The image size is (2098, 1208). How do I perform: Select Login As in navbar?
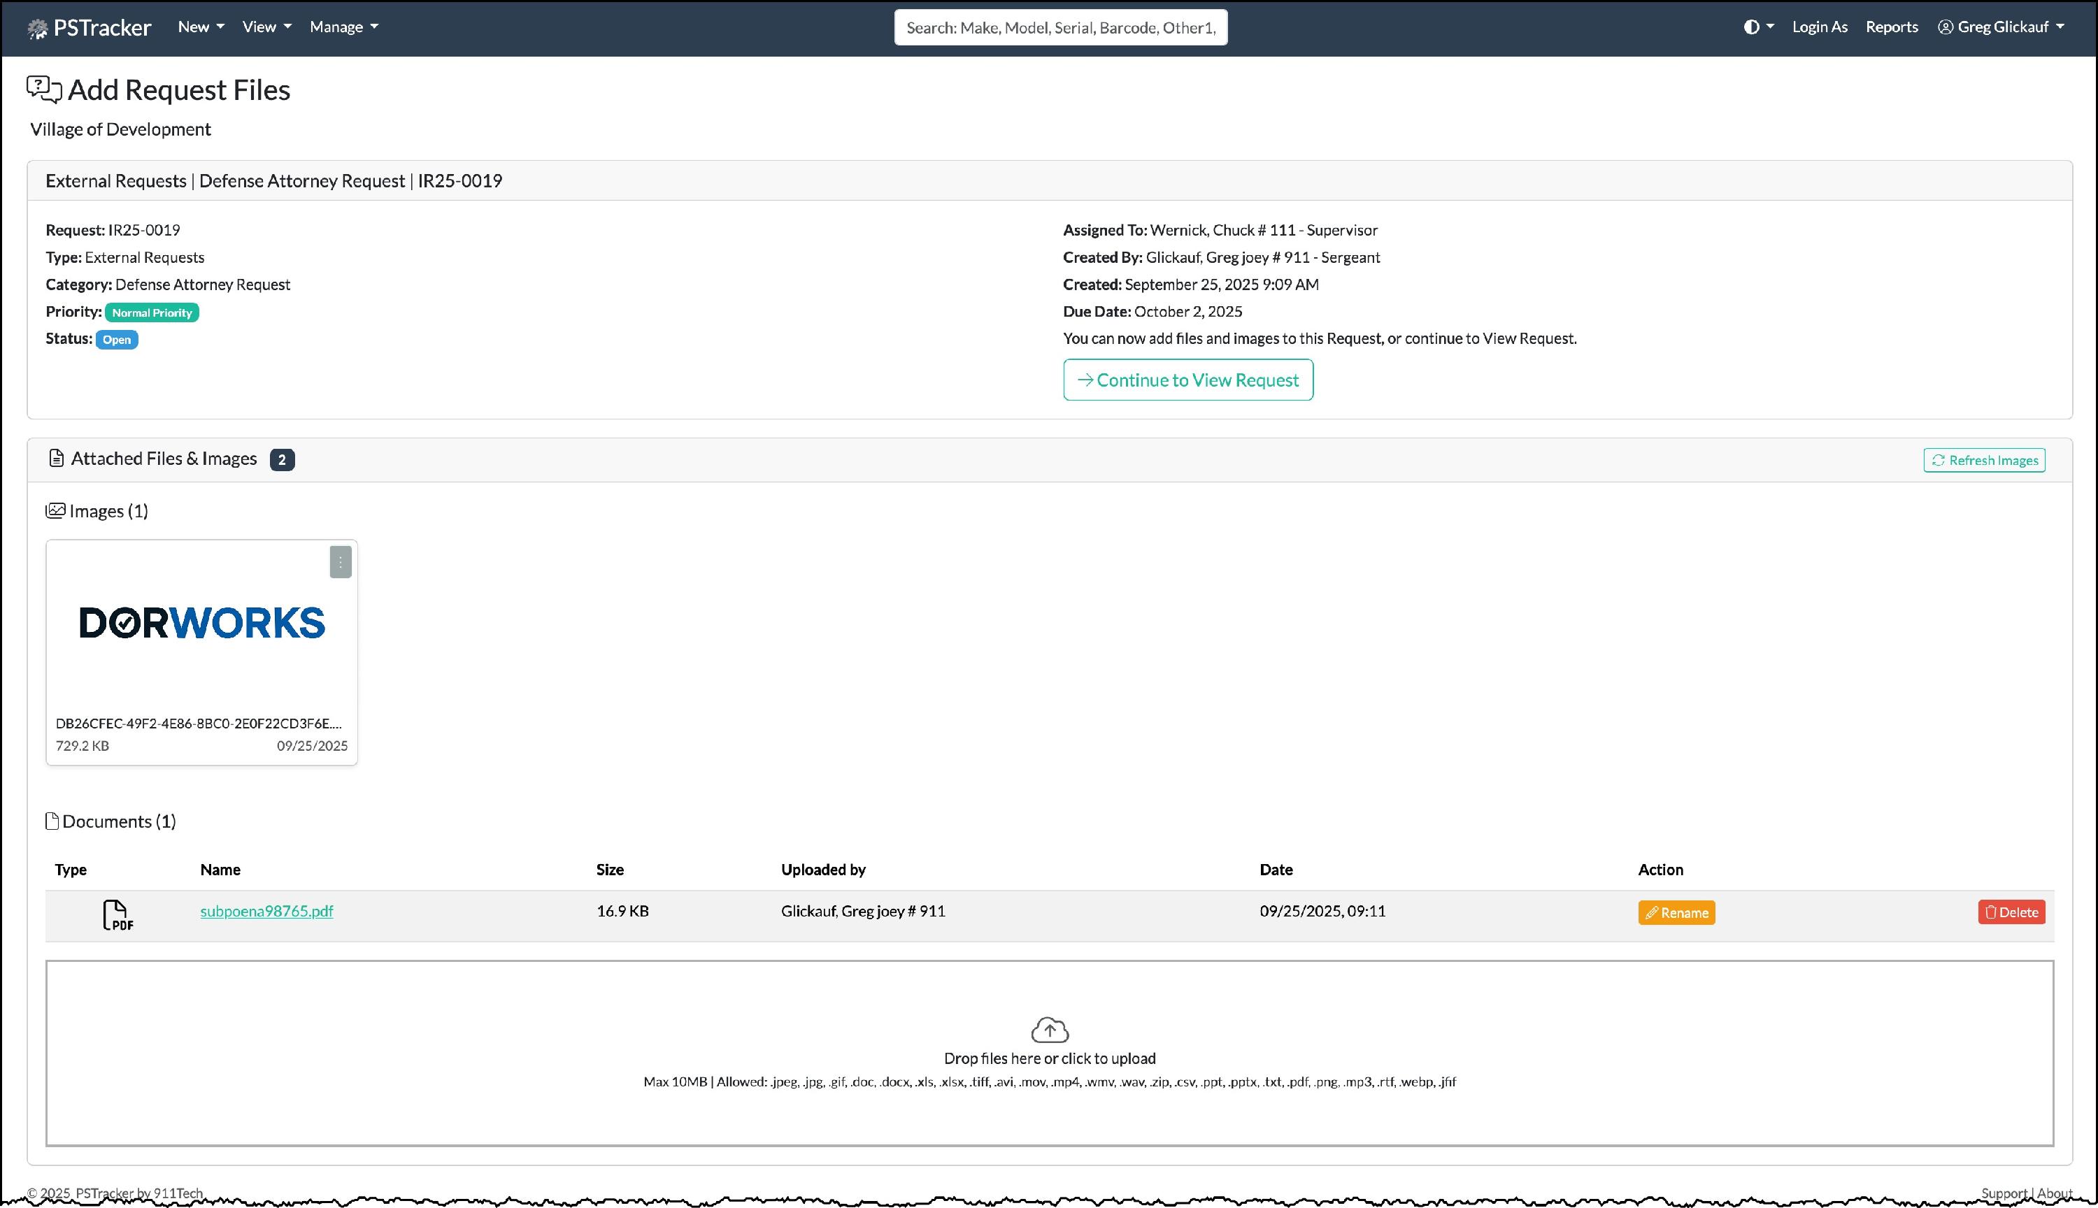coord(1819,27)
